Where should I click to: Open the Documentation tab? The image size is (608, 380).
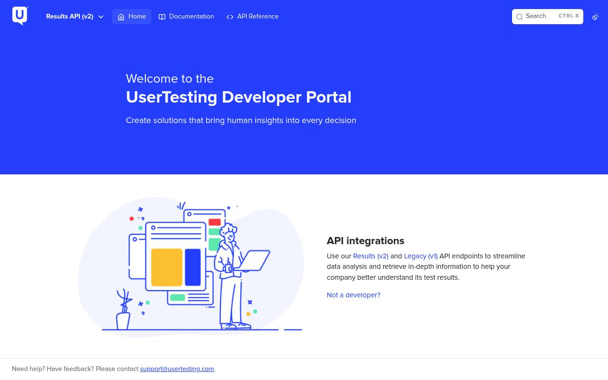coord(186,17)
